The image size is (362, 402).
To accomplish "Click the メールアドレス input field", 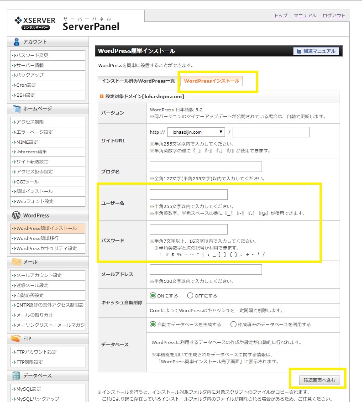I will coord(206,270).
